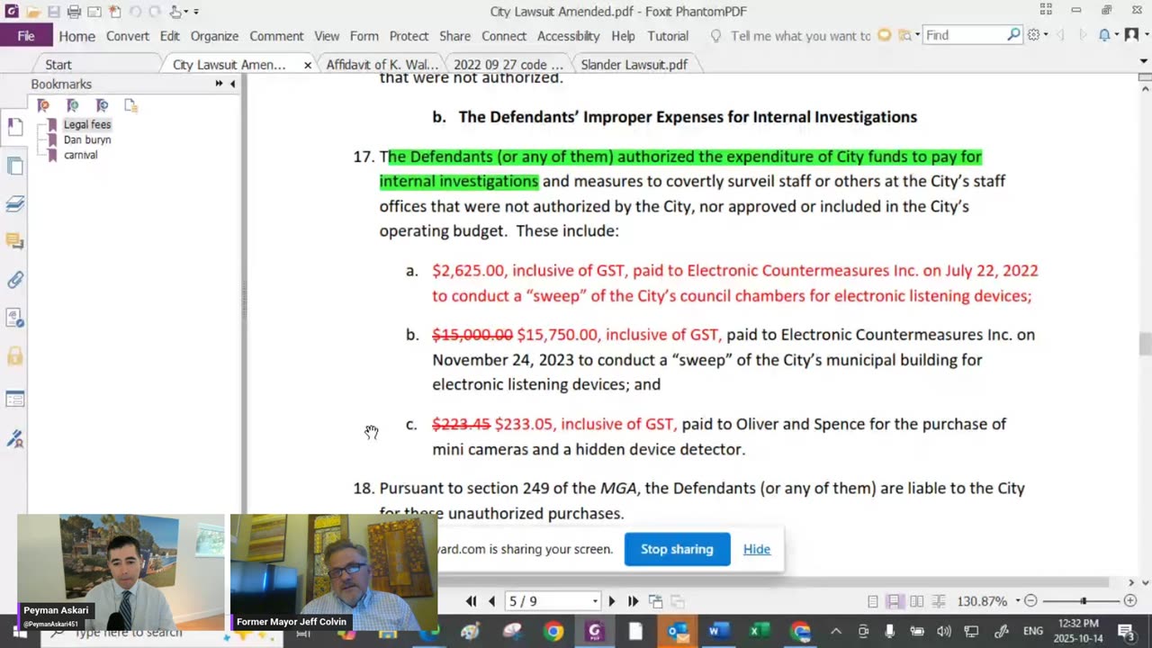Open the Edit ribbon tab
The height and width of the screenshot is (648, 1152).
click(x=170, y=36)
